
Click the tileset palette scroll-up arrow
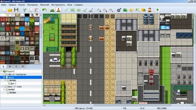coord(41,15)
